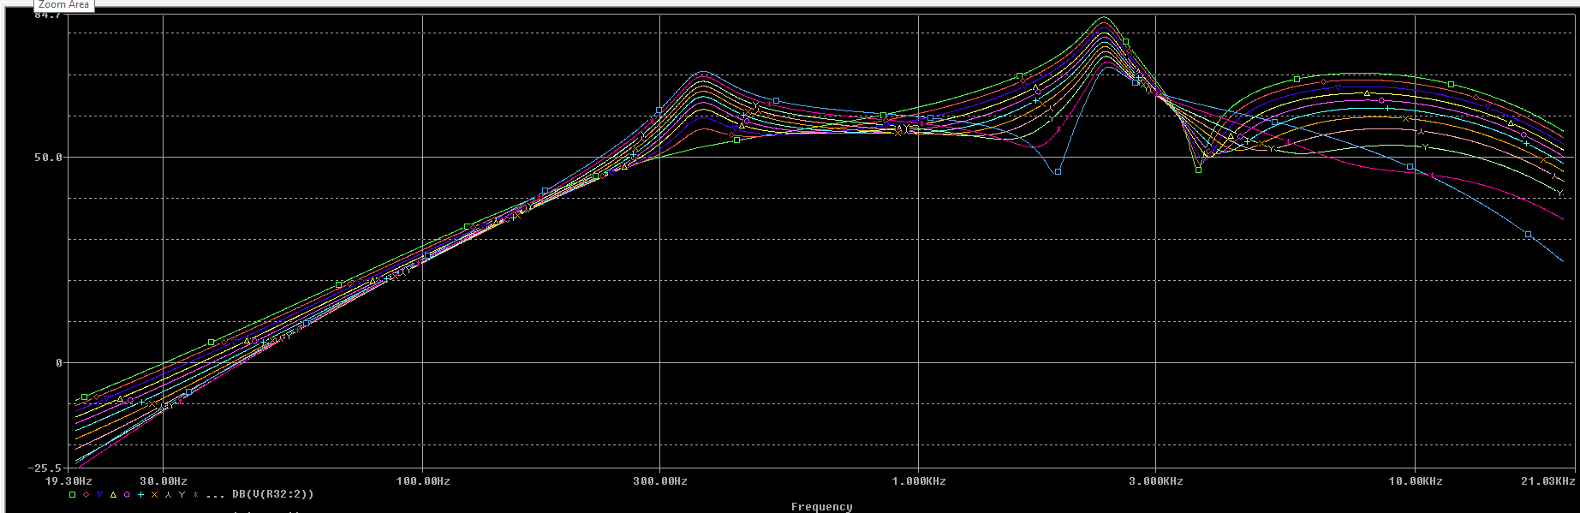Screen dimensions: 1580x513
Task: Click the 21.03KHz x-axis end label
Action: 1548,481
